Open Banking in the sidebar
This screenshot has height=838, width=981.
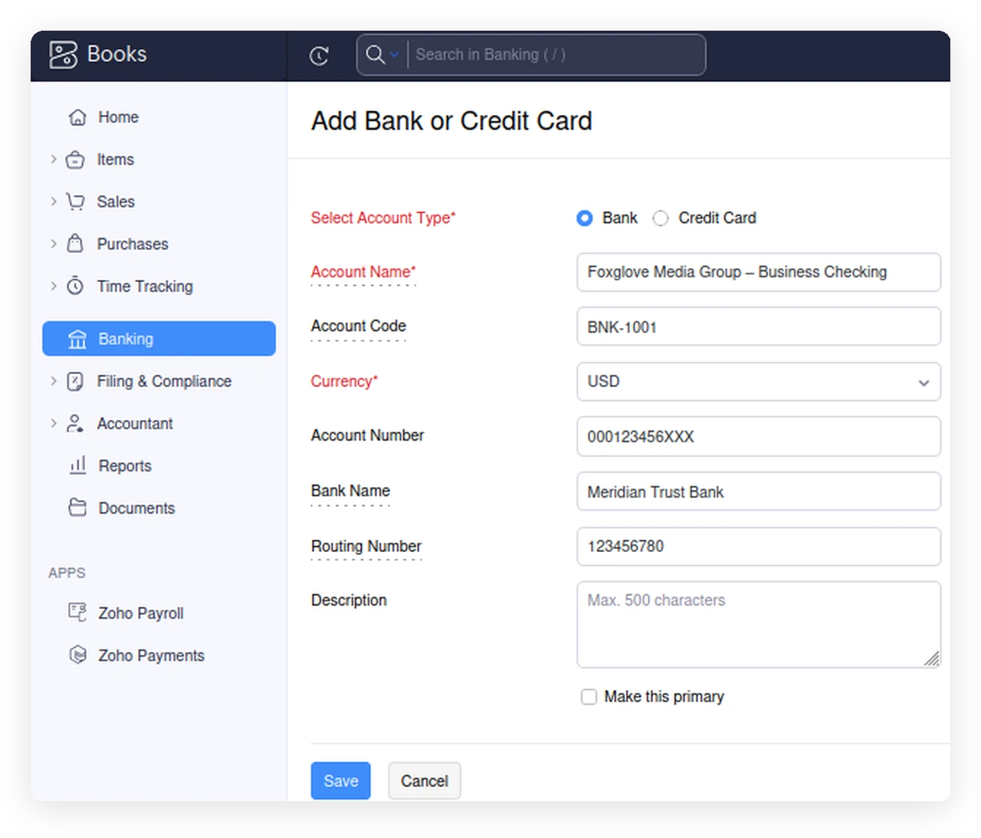pos(159,339)
